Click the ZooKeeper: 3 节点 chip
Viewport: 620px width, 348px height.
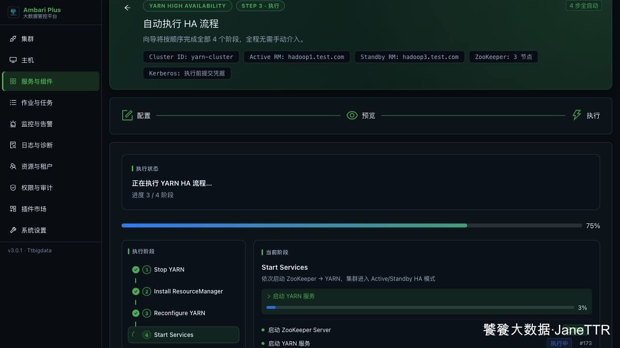click(503, 57)
